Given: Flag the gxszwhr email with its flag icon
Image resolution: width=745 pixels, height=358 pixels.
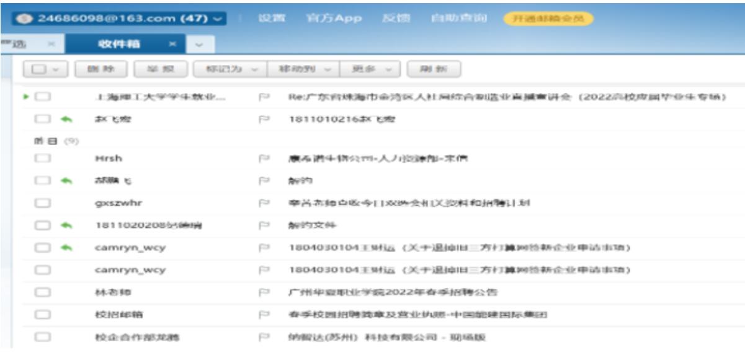Looking at the screenshot, I should coord(263,203).
